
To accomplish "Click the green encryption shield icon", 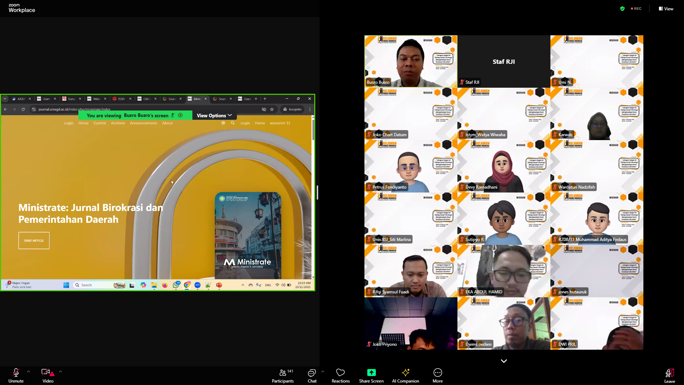I will click(x=622, y=9).
